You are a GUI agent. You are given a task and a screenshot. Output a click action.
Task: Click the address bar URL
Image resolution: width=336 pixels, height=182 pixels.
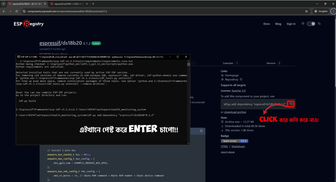point(67,11)
